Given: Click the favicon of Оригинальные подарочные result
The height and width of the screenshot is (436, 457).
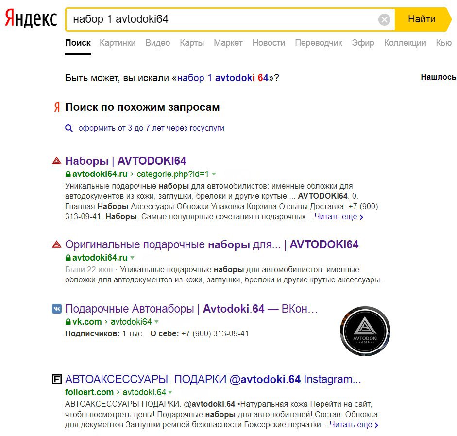Looking at the screenshot, I should pyautogui.click(x=56, y=244).
